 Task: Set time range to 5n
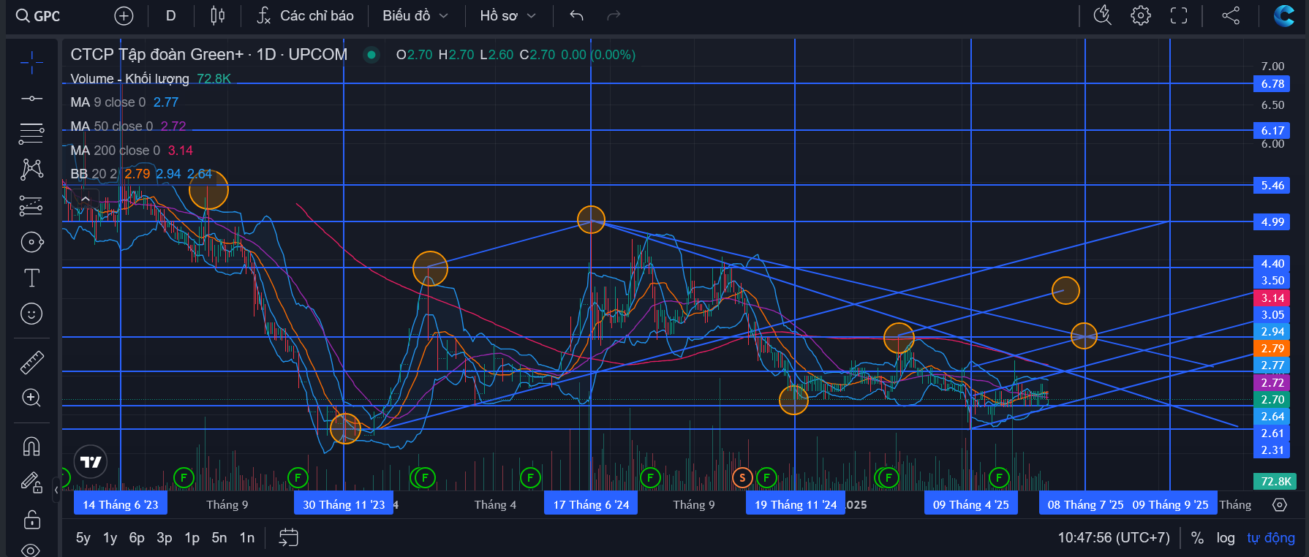[x=219, y=538]
